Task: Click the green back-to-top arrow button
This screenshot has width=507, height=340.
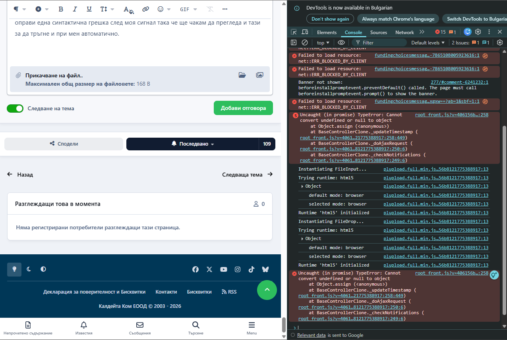Action: click(x=267, y=290)
